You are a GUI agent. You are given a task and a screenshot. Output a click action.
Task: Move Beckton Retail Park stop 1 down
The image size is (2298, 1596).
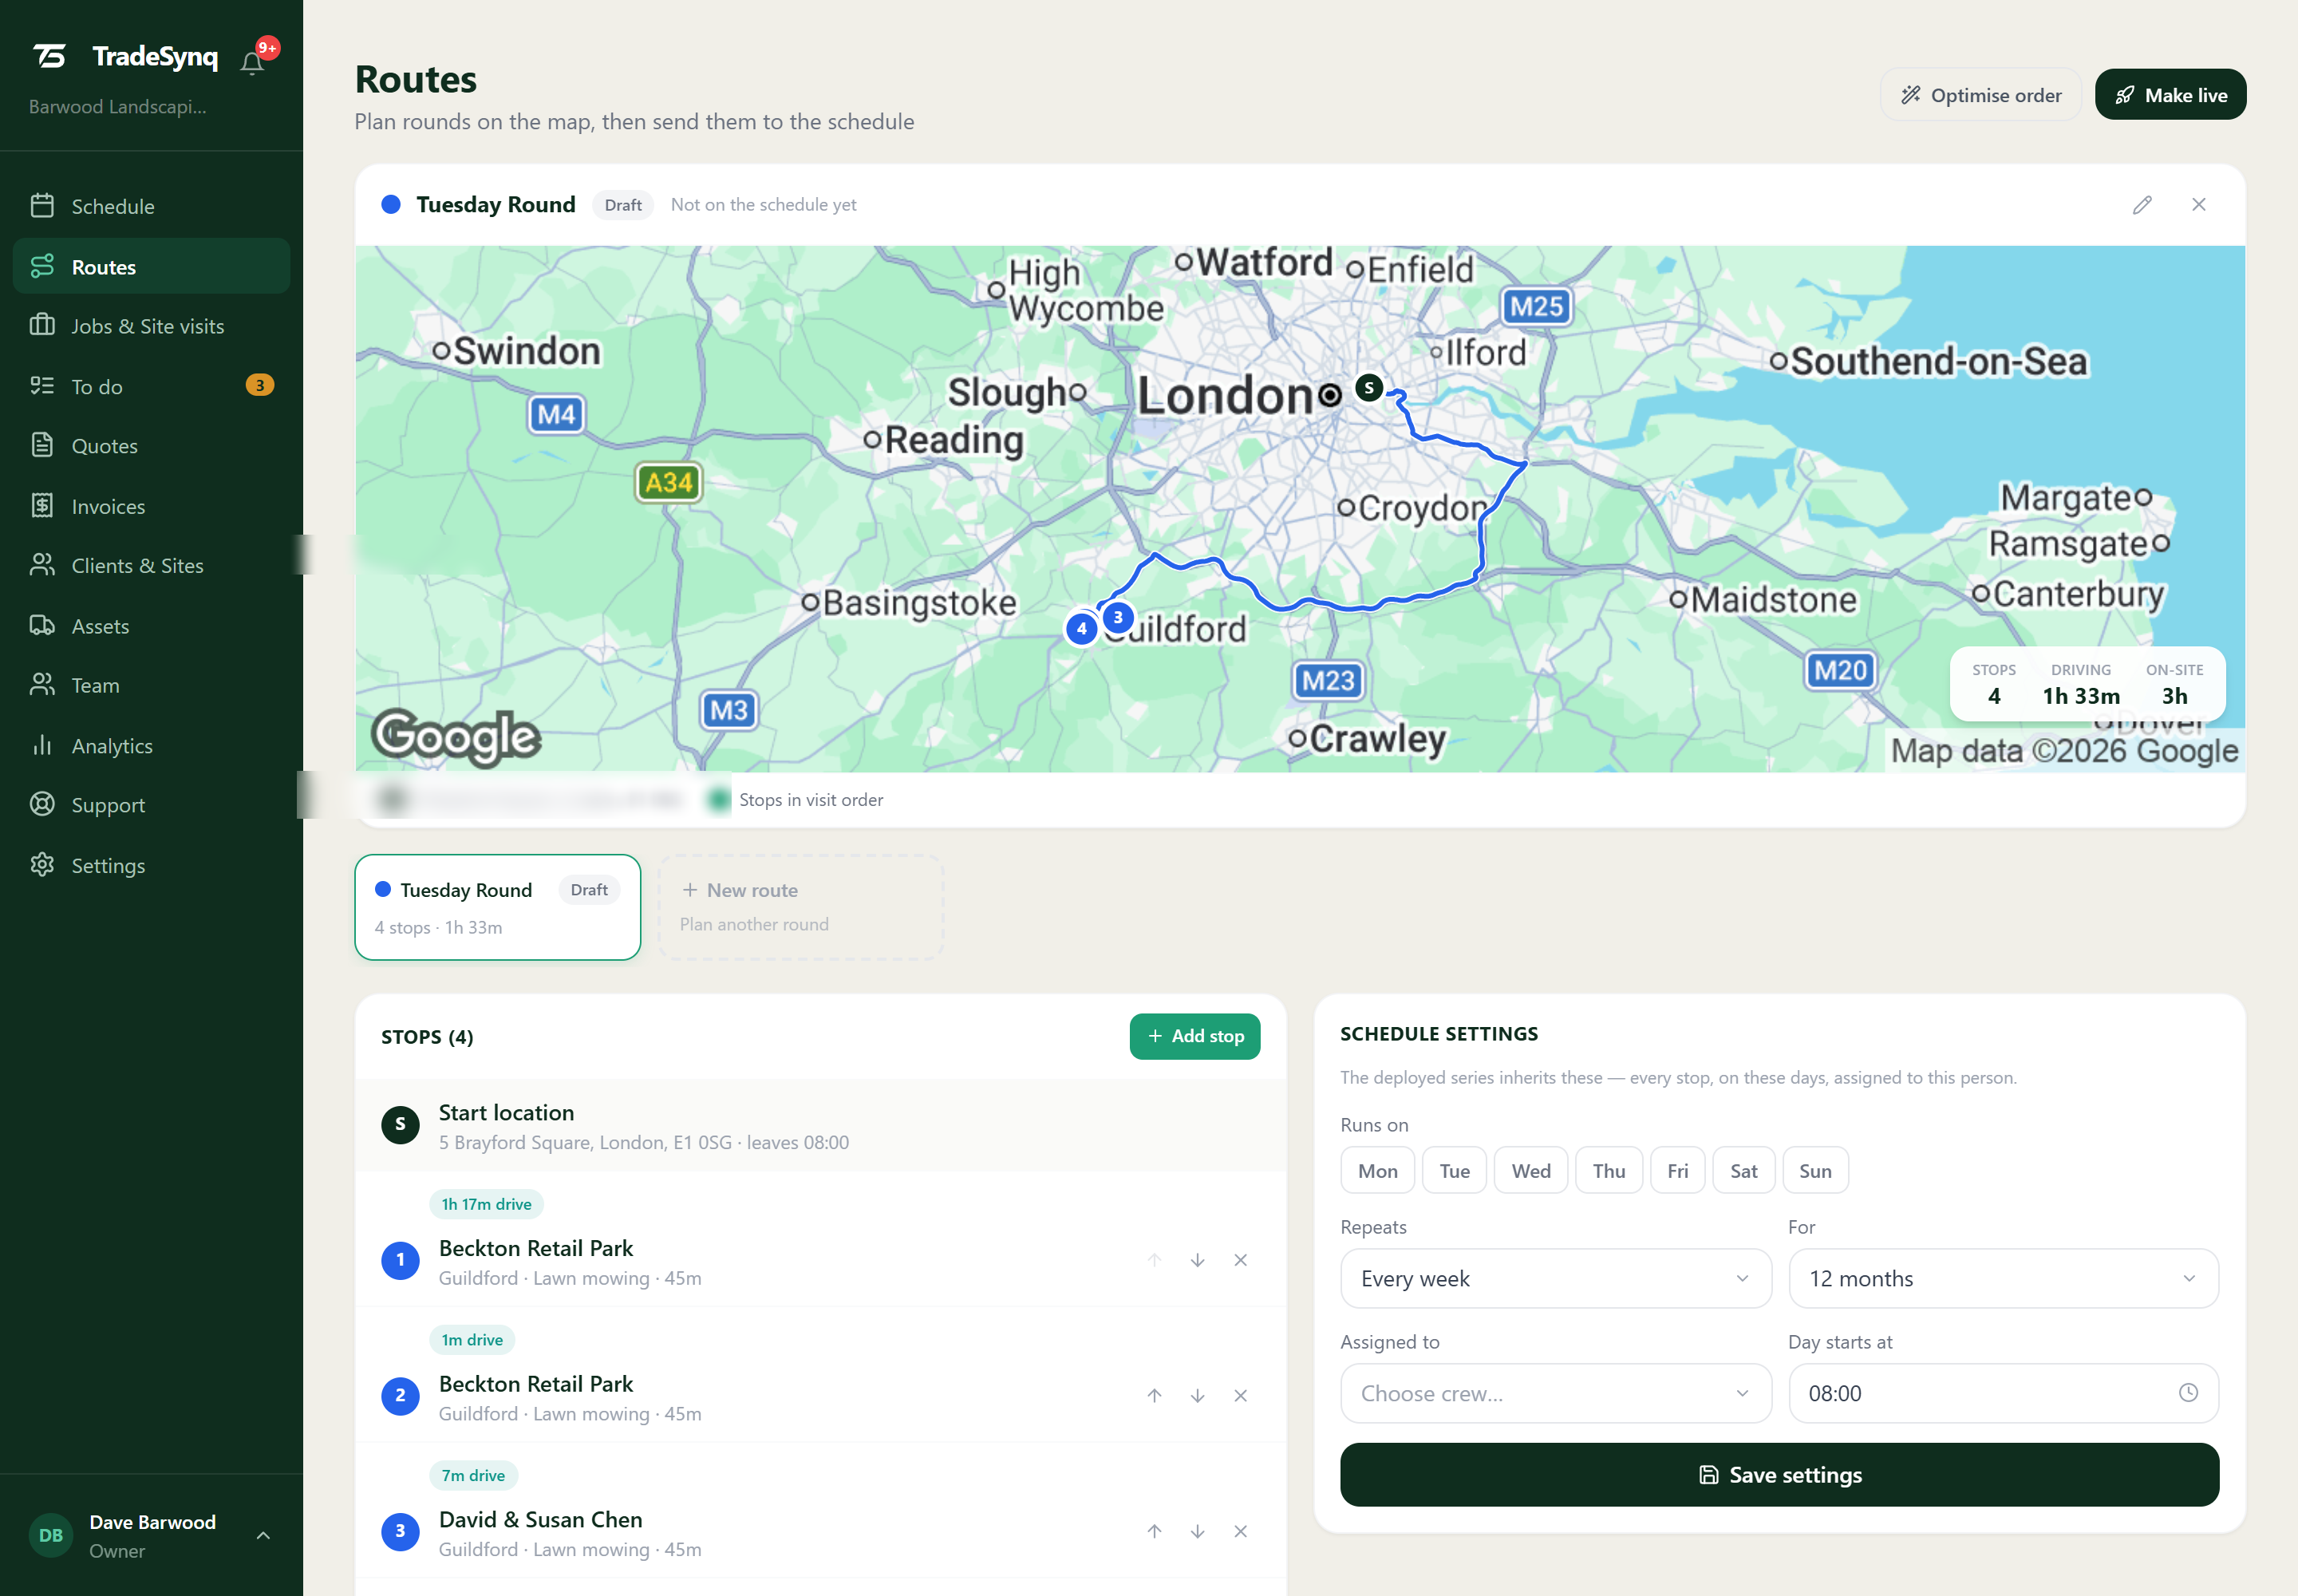pyautogui.click(x=1197, y=1260)
